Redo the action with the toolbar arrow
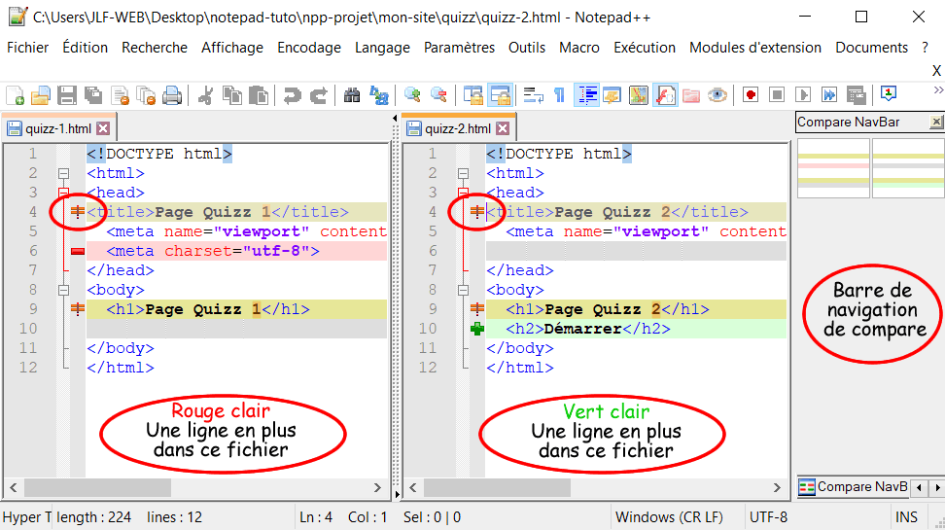Image resolution: width=945 pixels, height=530 pixels. point(318,95)
